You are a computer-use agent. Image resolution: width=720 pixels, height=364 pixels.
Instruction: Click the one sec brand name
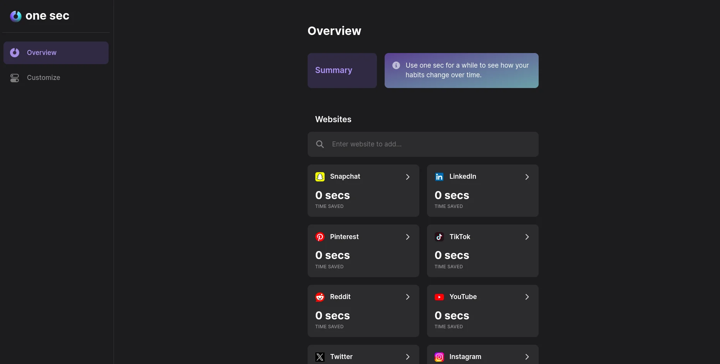47,16
